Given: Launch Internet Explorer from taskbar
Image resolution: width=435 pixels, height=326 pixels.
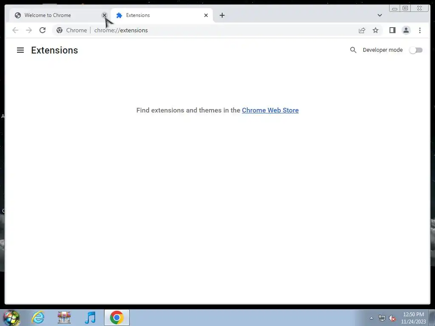Looking at the screenshot, I should (x=38, y=318).
